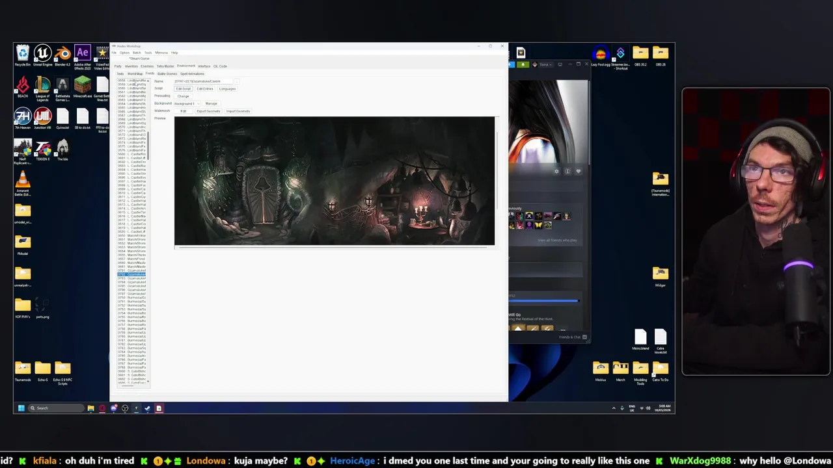Screen dimensions: 833x468
Task: Open the World Map sub-tab
Action: [135, 74]
